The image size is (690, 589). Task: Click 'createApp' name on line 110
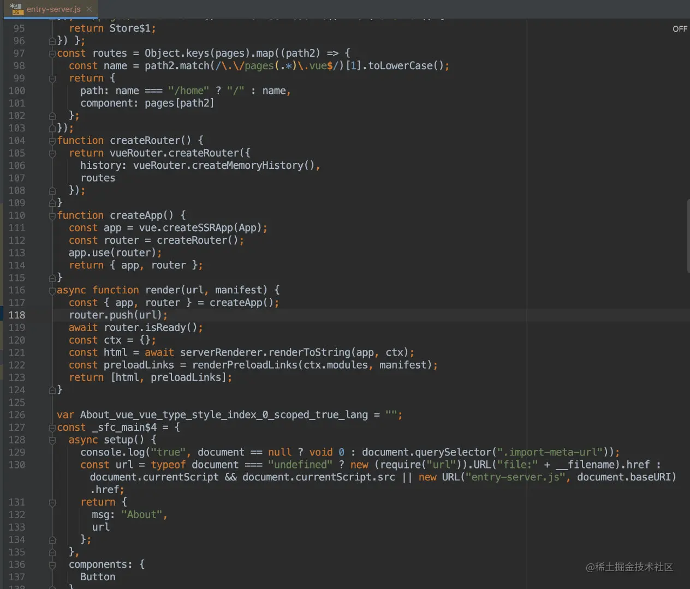point(136,215)
